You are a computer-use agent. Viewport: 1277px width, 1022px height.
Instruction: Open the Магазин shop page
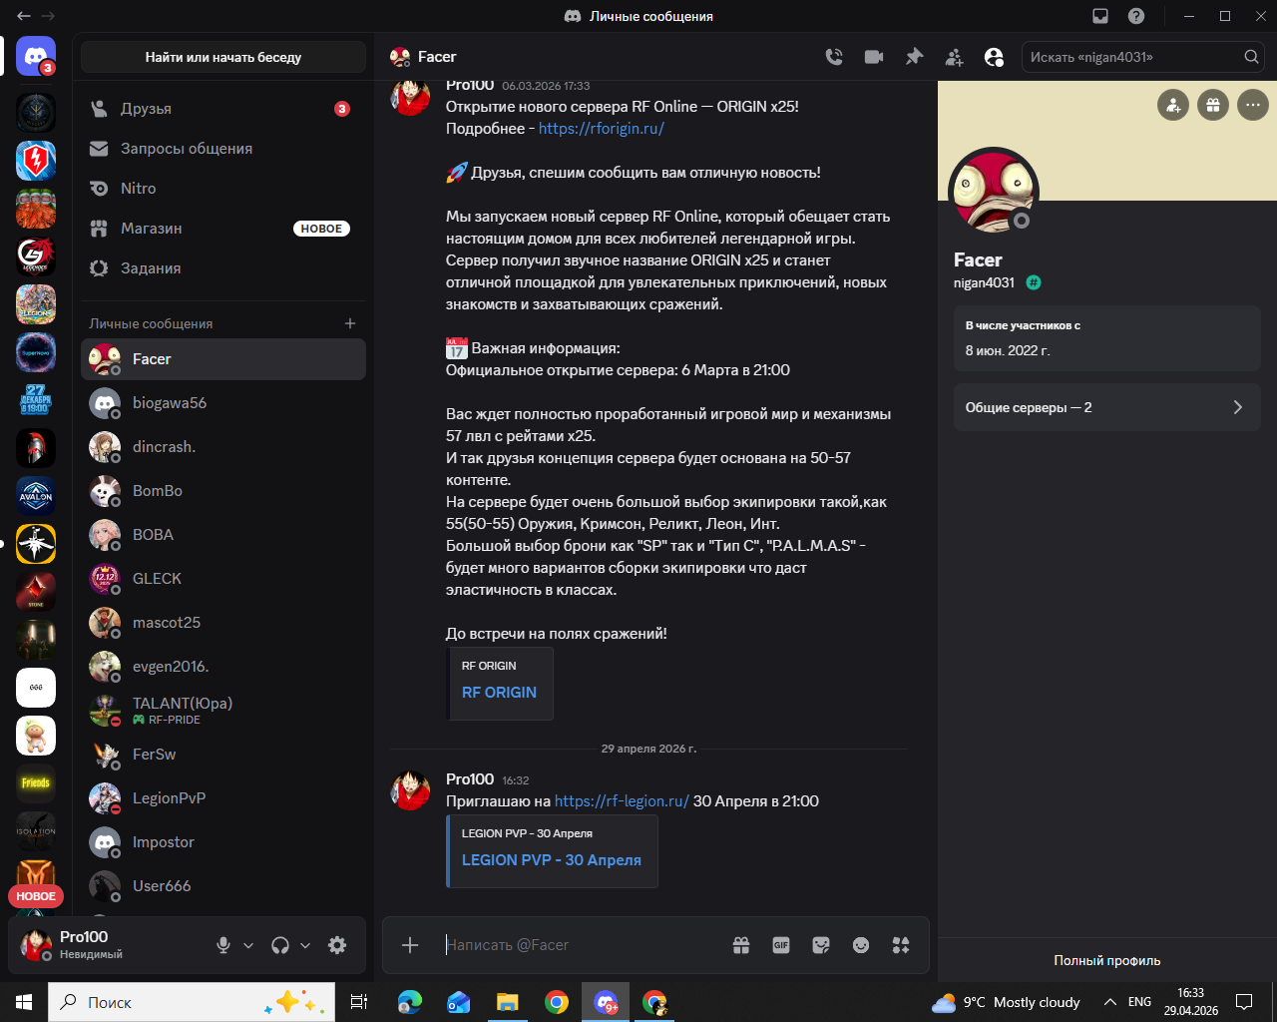click(x=223, y=229)
